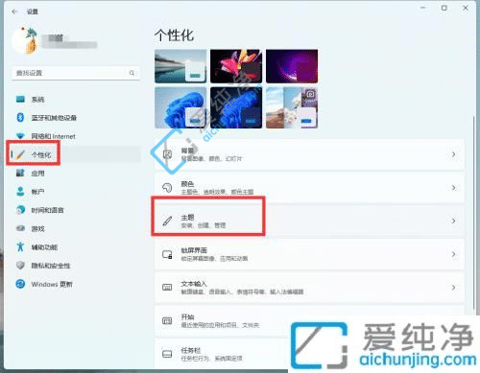Image resolution: width=480 pixels, height=373 pixels.
Task: Click the brush icon in the 主题 row
Action: point(167,221)
